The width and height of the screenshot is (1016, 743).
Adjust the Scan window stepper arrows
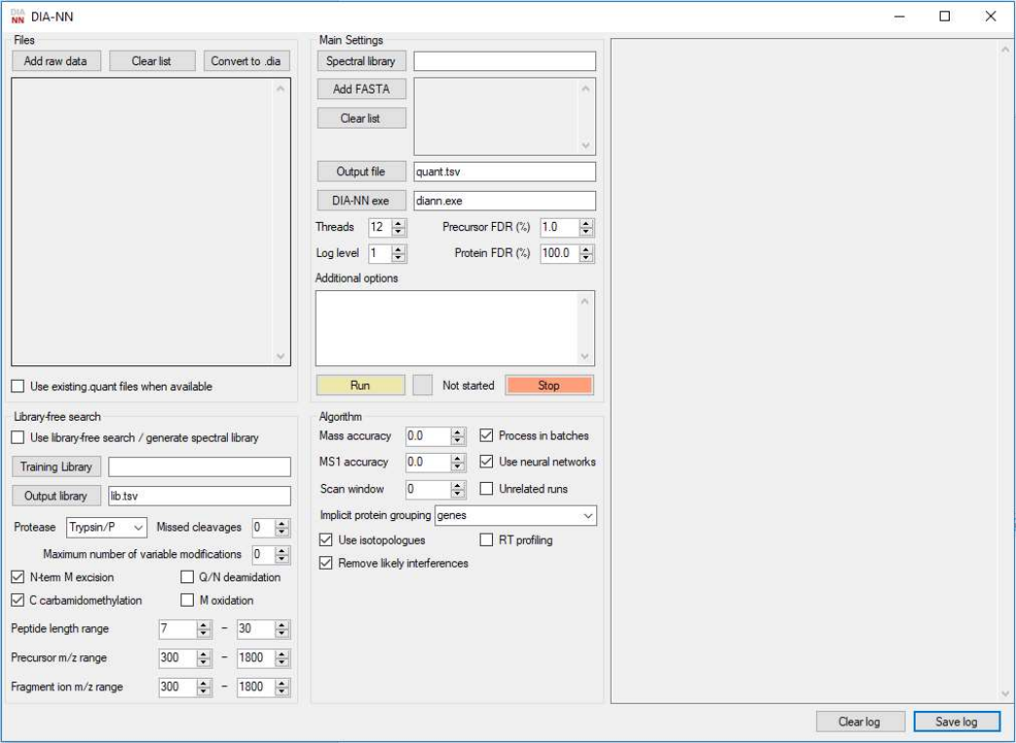[x=458, y=490]
